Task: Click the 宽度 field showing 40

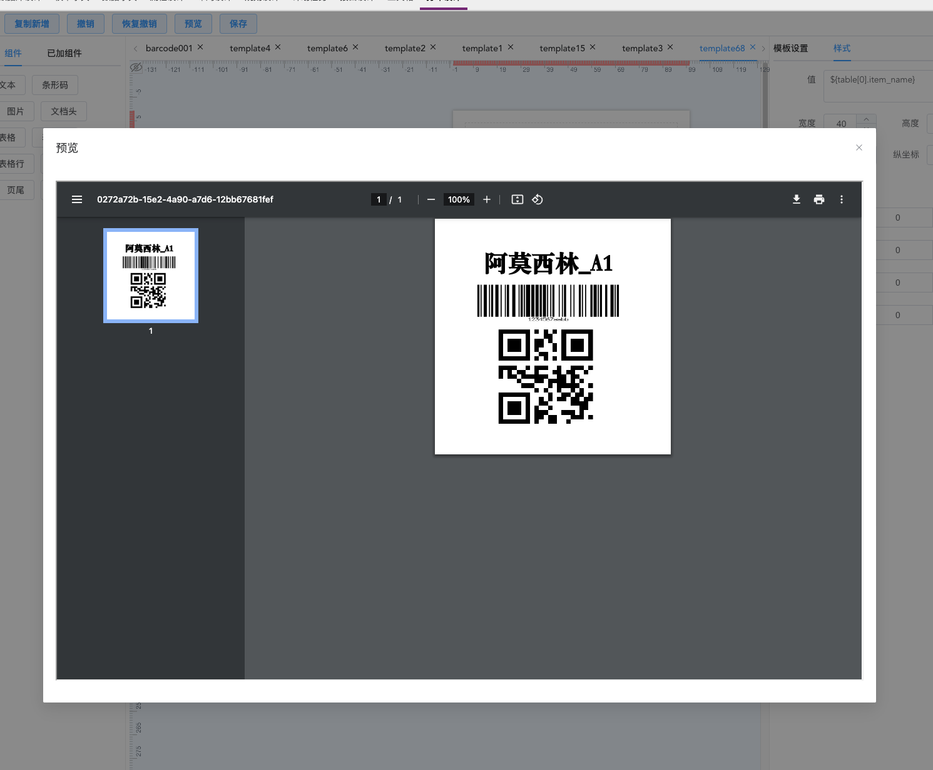Action: pos(840,123)
